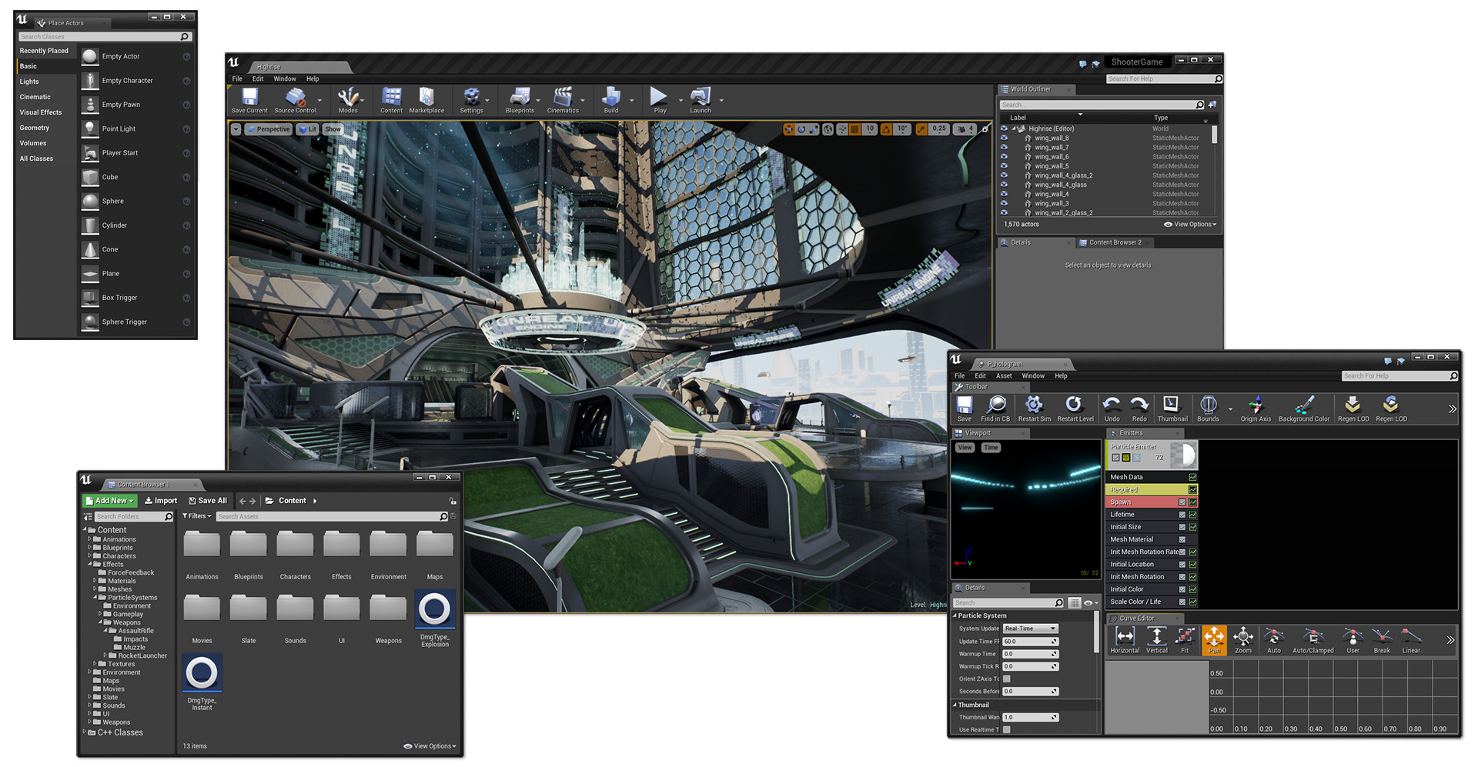Click Restart Sim in particle editor
Screen dimensions: 1478x767
[x=1034, y=408]
